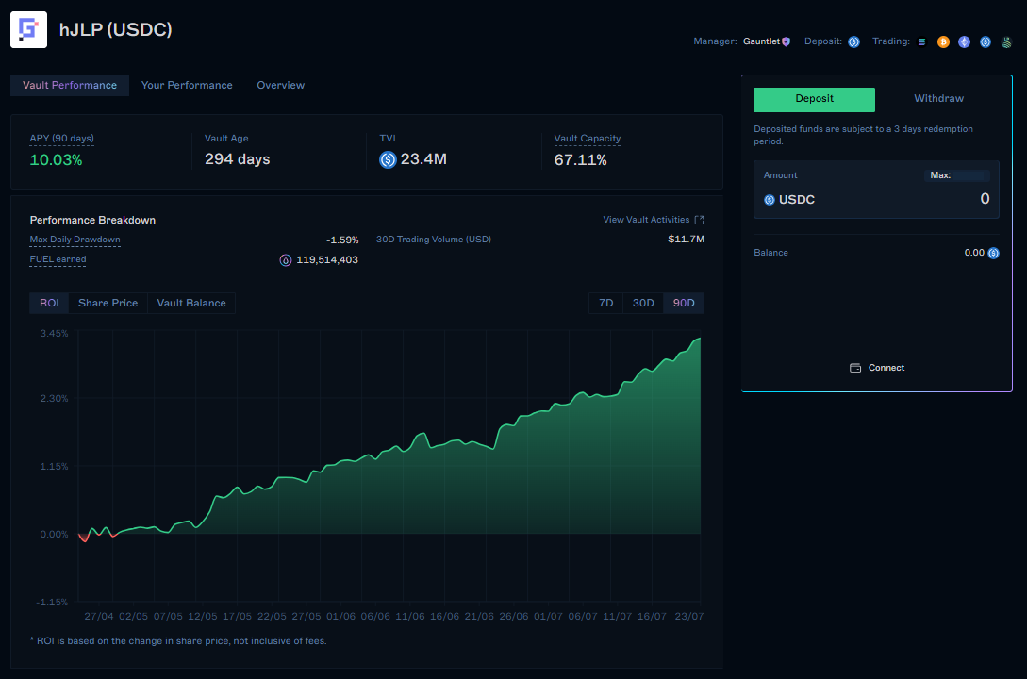
Task: Click the USDC icon next to Deposit label
Action: [x=853, y=41]
